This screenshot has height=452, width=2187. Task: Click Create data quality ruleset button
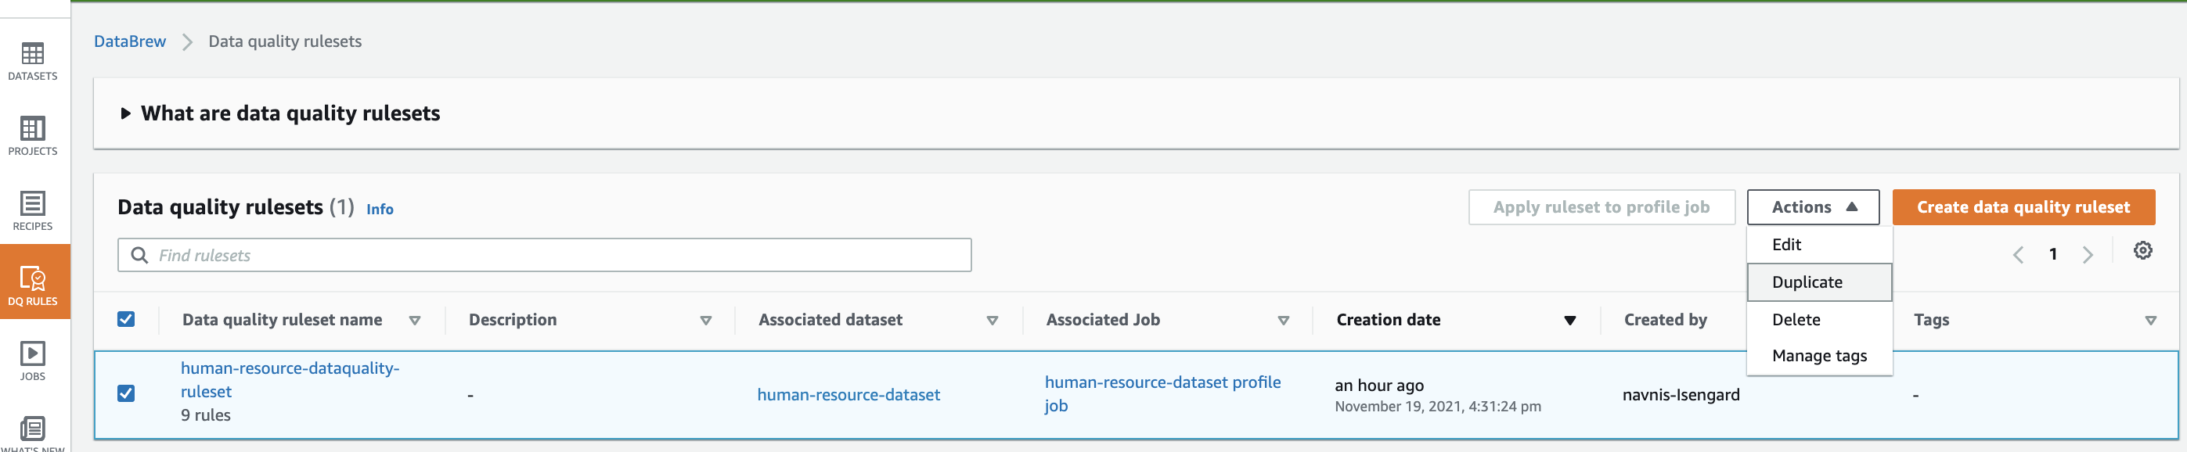click(2023, 207)
